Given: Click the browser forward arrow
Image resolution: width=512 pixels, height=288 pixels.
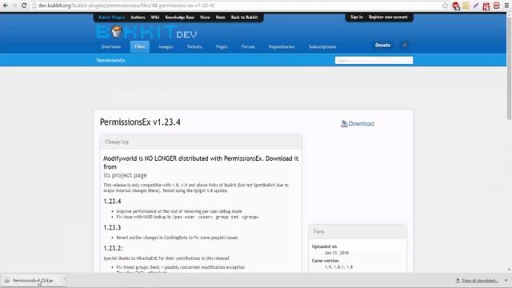Looking at the screenshot, I should pos(14,6).
